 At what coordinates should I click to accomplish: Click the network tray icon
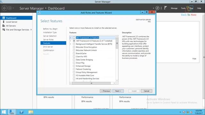click(187, 112)
